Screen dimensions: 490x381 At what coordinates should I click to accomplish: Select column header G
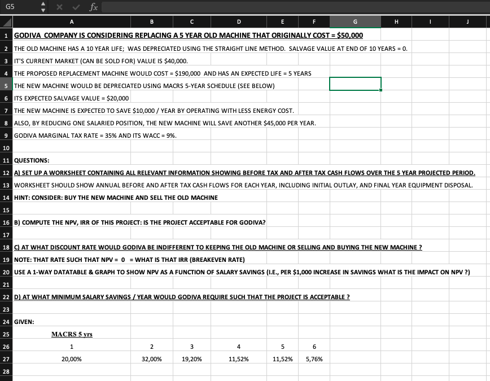click(355, 21)
